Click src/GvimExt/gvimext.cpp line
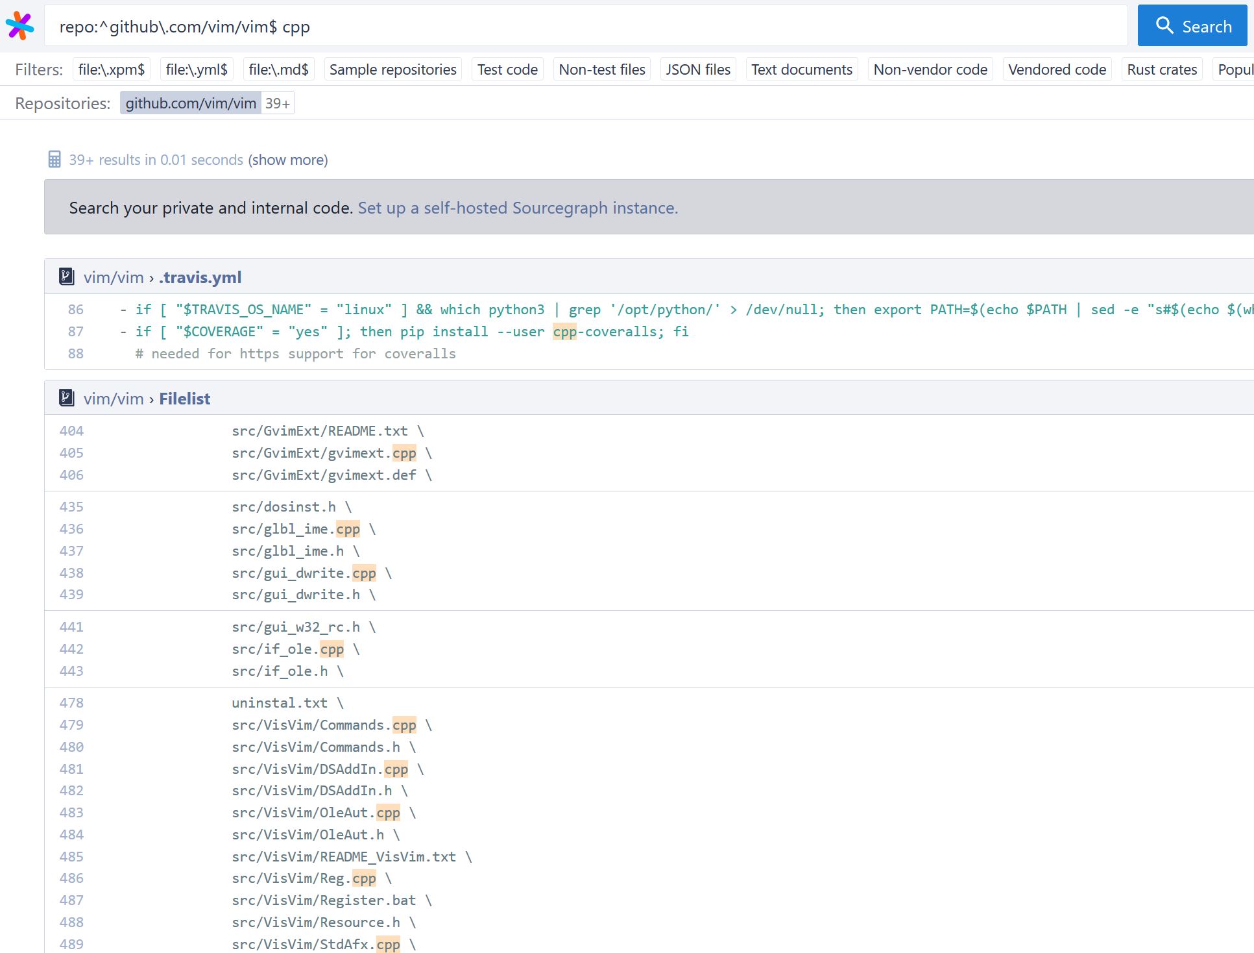 coord(649,453)
